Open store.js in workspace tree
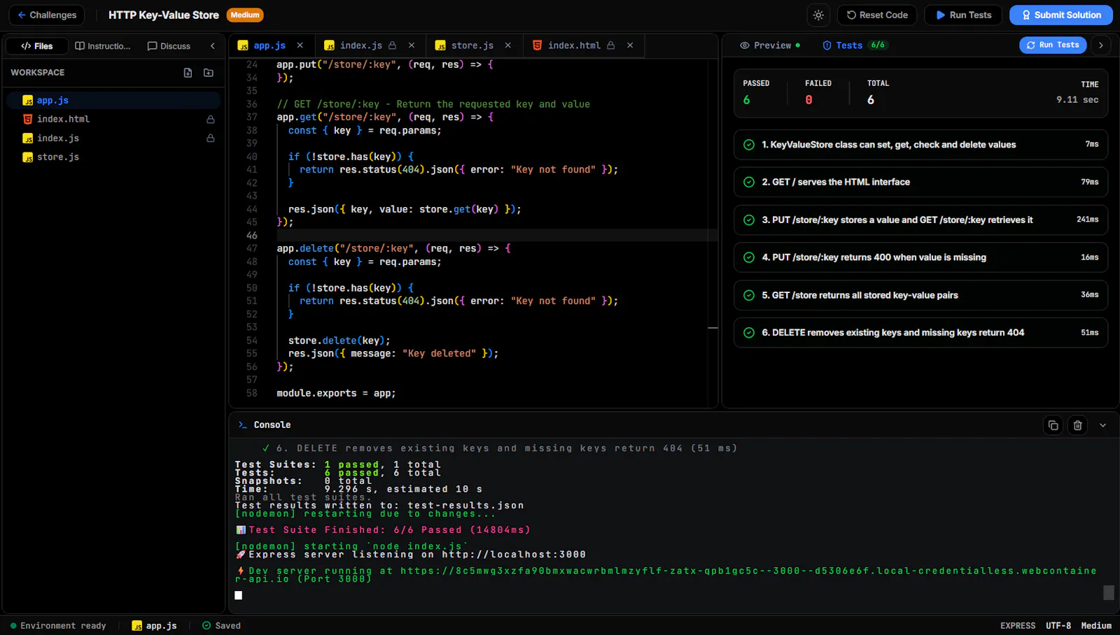The width and height of the screenshot is (1120, 635). (x=113, y=157)
